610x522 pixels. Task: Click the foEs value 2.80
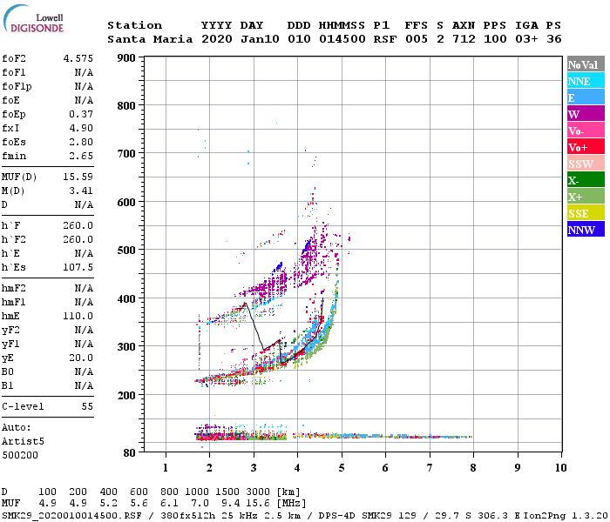click(81, 142)
